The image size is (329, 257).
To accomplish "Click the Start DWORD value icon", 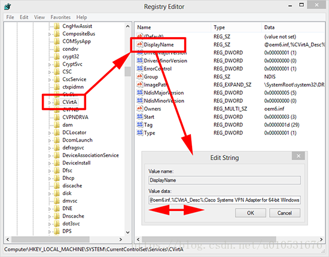I will 139,117.
